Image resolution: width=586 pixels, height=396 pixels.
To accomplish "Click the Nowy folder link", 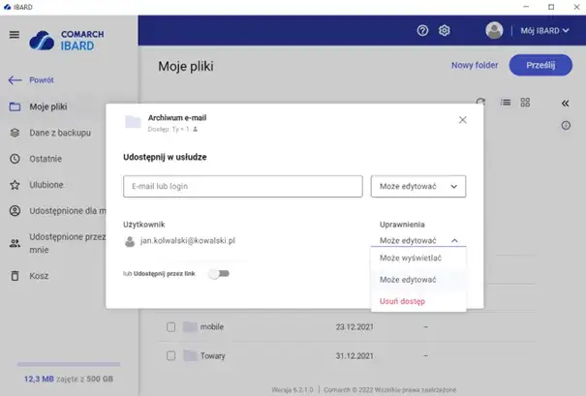I will coord(474,66).
